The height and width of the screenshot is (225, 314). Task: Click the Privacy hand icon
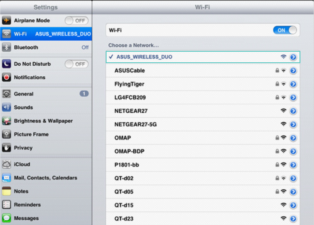(x=7, y=148)
